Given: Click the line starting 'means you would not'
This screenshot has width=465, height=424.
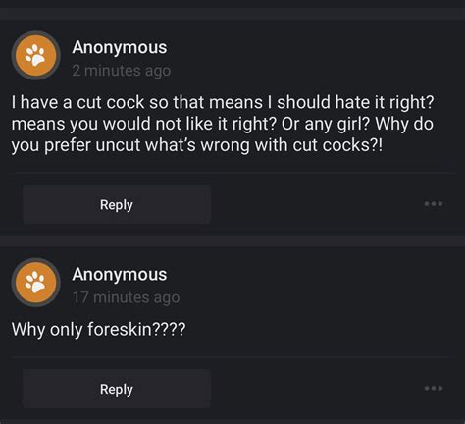Looking at the screenshot, I should 223,124.
